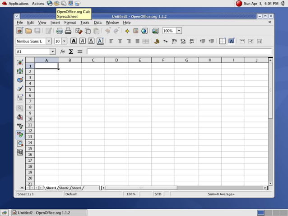Decrease indent icon in object bar

[203, 41]
